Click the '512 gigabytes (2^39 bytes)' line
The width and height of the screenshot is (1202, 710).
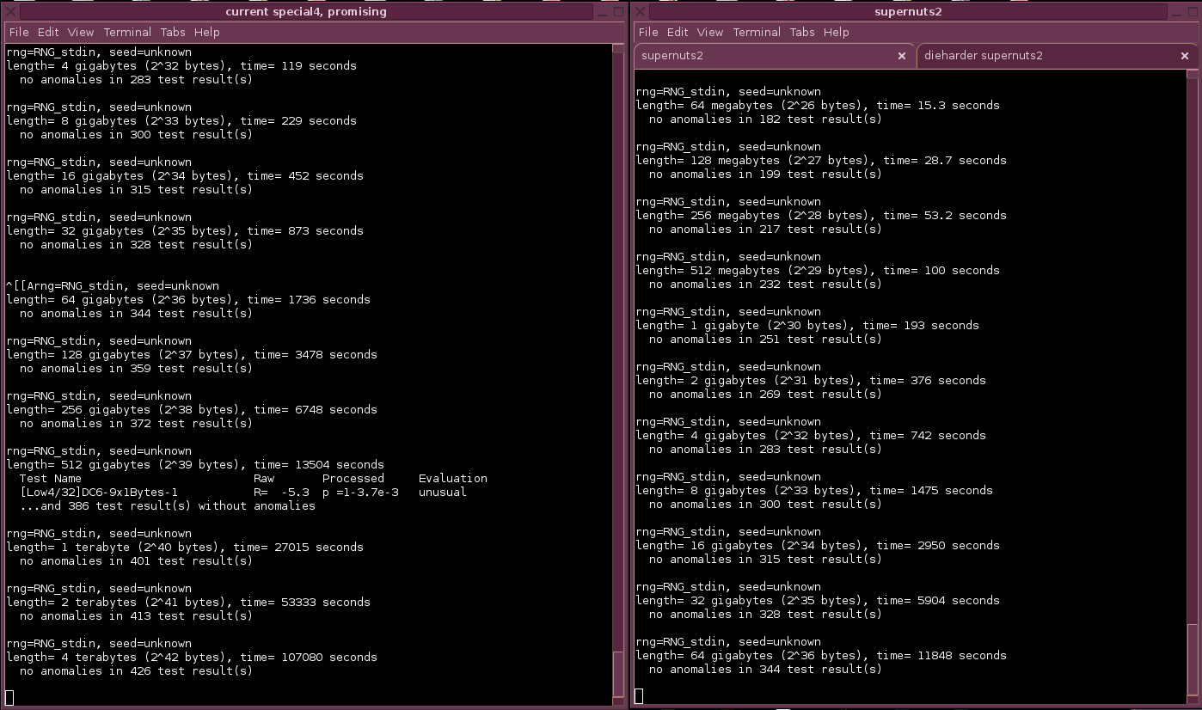(x=195, y=464)
